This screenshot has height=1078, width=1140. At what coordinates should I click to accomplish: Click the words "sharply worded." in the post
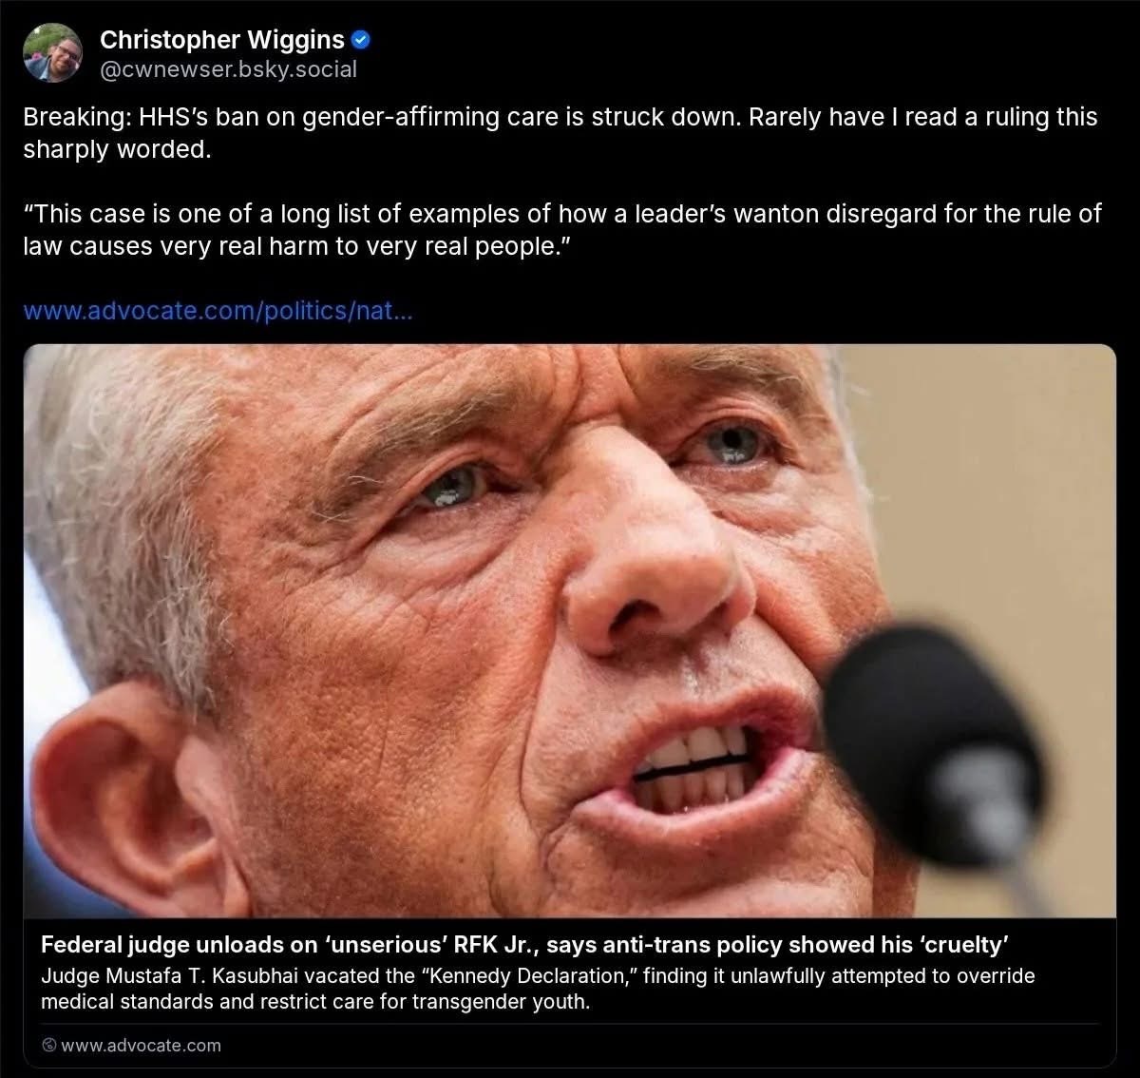116,150
